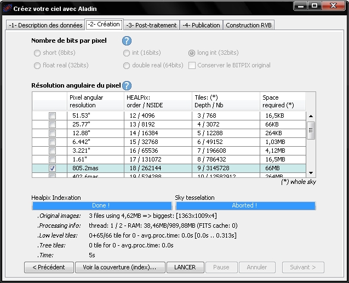Click the 17 / 131072 cell
Image resolution: width=349 pixels, height=283 pixels.
click(158, 159)
